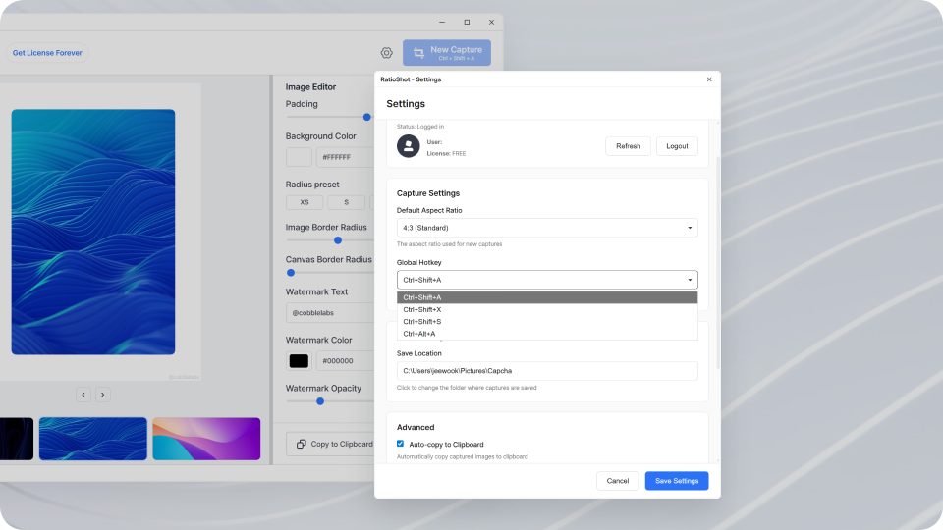
Task: Click Get License Forever link
Action: tap(47, 53)
